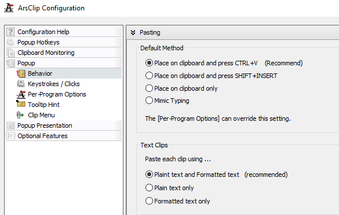Click the Clipboard Monitoring icon
The height and width of the screenshot is (215, 339).
click(x=10, y=53)
